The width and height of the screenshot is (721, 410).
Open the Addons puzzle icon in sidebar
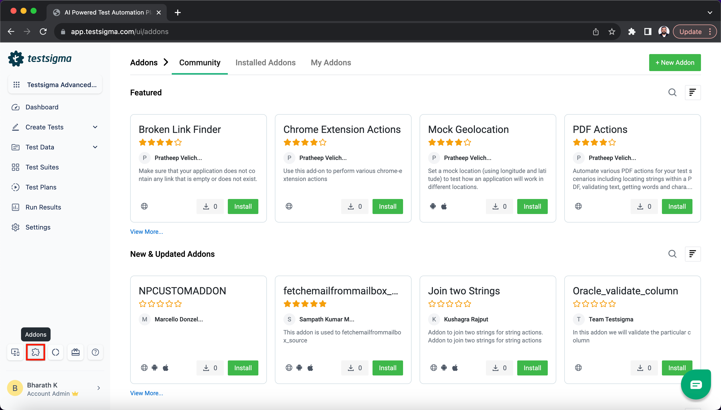tap(36, 352)
